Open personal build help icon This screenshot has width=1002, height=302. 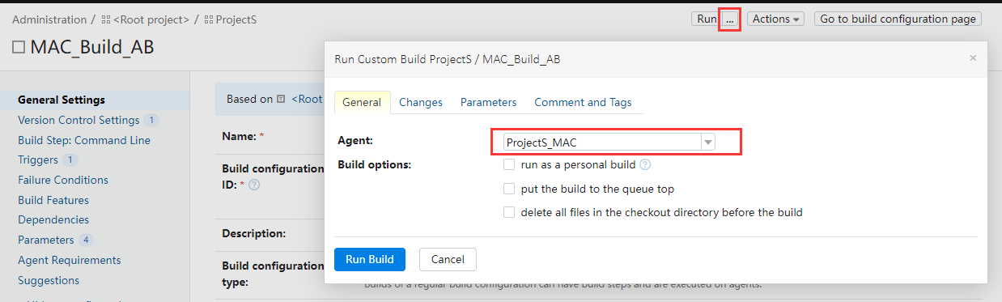[645, 165]
